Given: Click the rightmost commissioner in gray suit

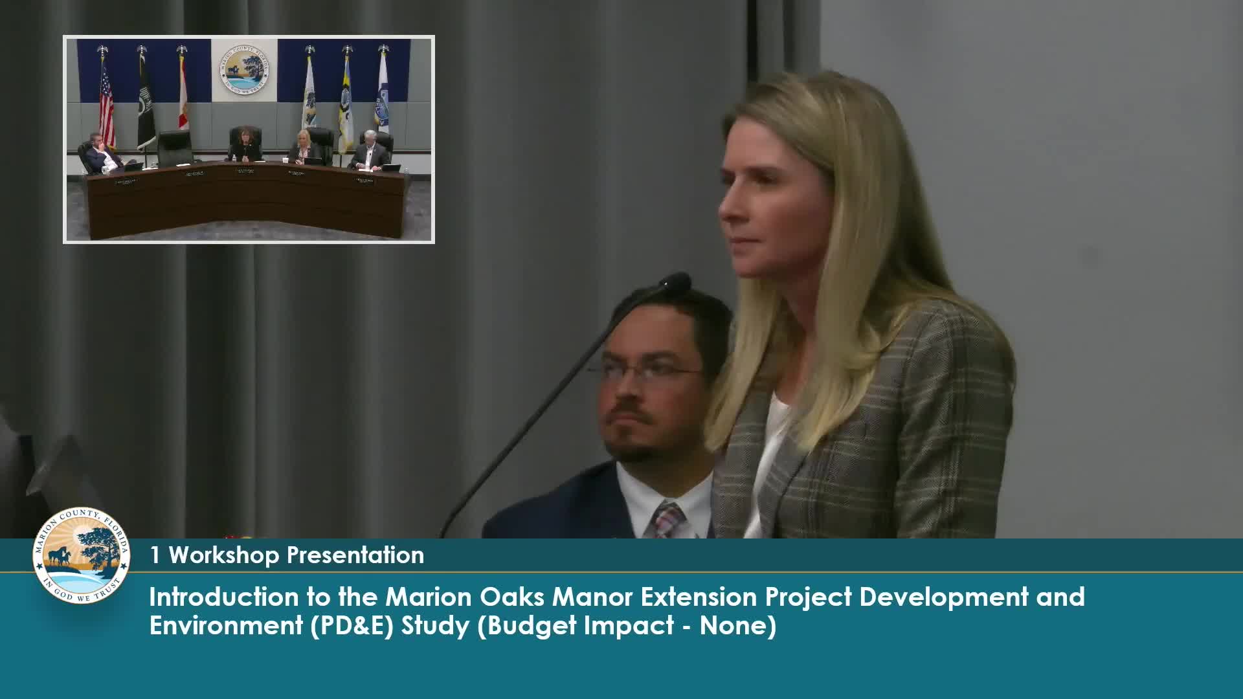Looking at the screenshot, I should 370,152.
